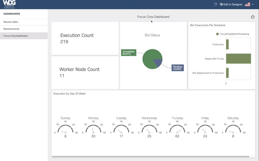Click the Pending 16.09% pie label
259x161 pixels.
point(177,68)
